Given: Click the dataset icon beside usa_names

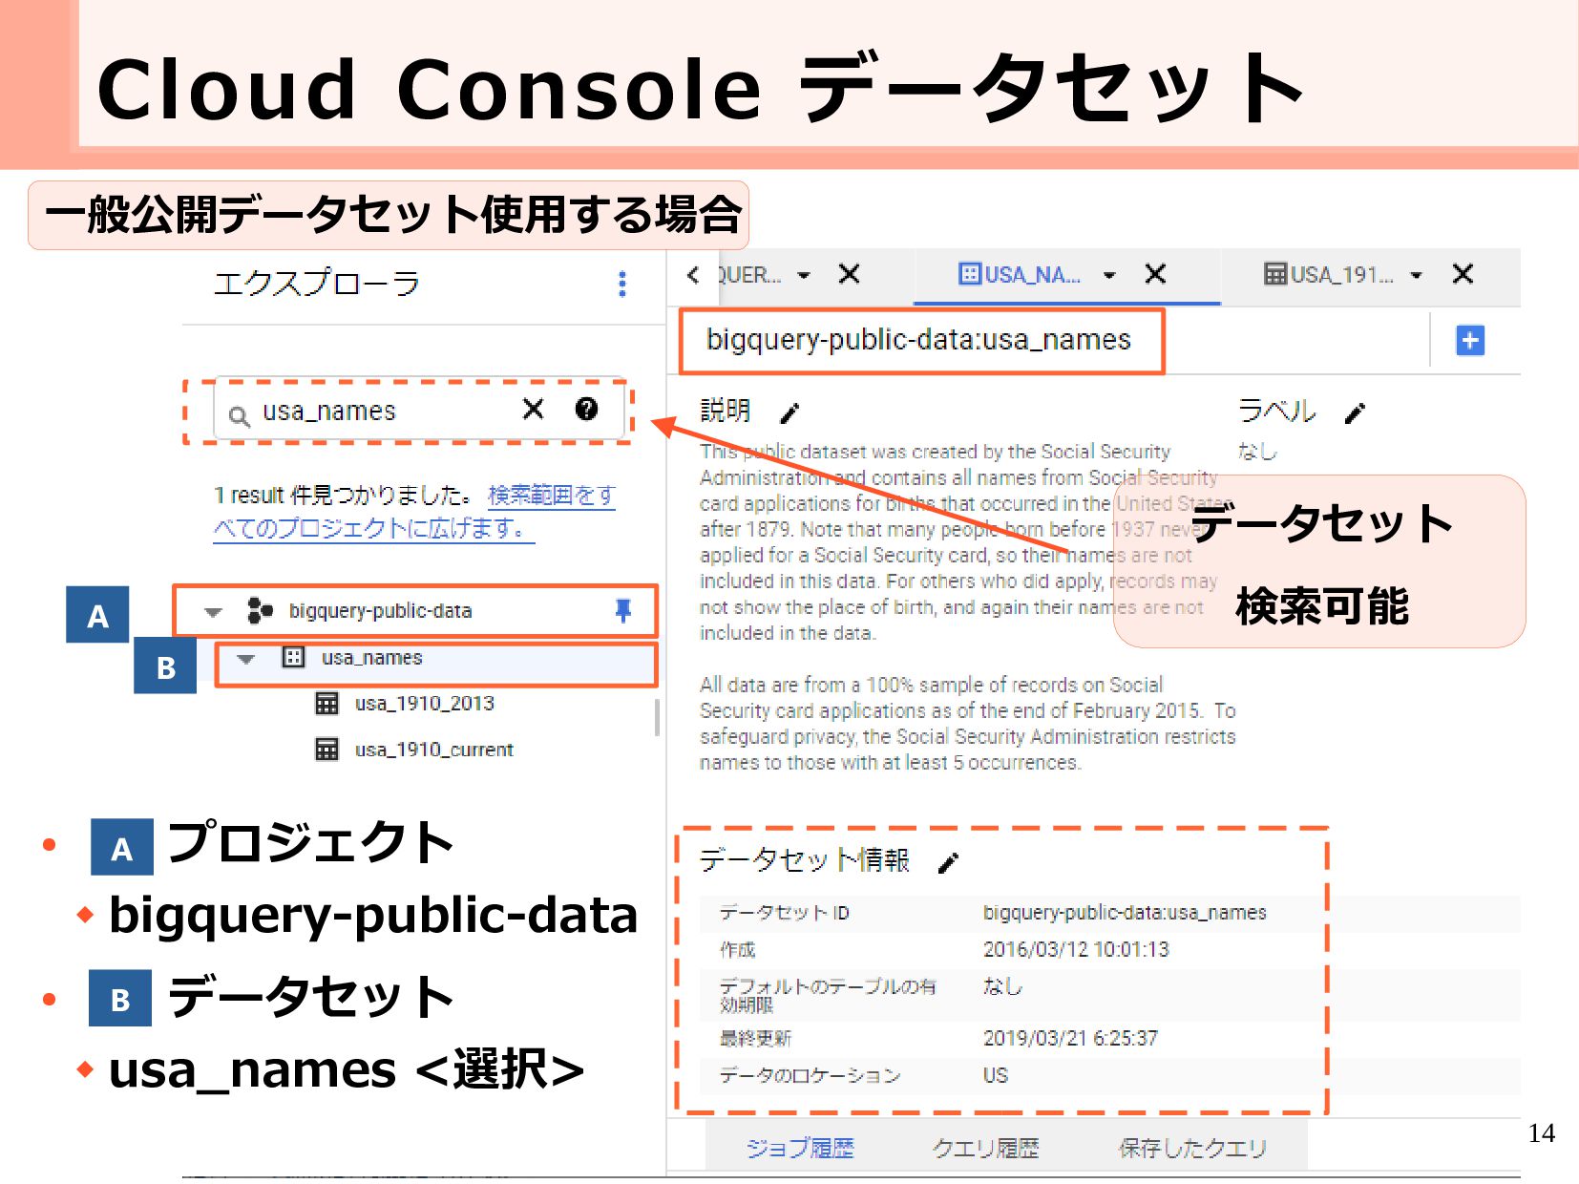Looking at the screenshot, I should pos(293,657).
